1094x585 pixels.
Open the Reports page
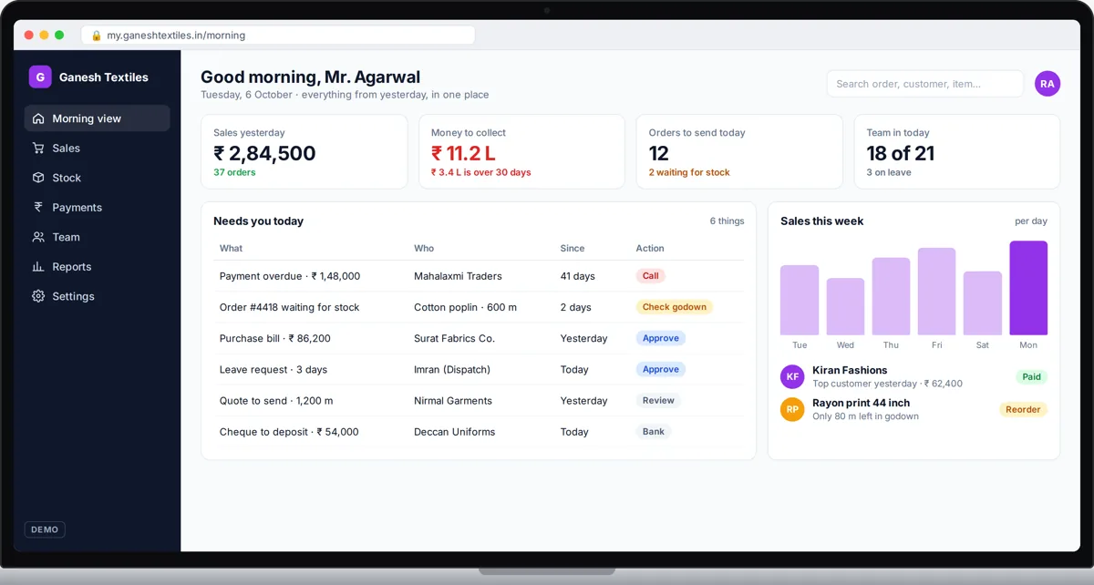pos(98,266)
